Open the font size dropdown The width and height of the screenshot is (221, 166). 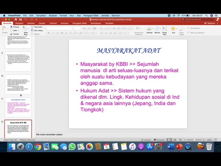[x=81, y=28]
